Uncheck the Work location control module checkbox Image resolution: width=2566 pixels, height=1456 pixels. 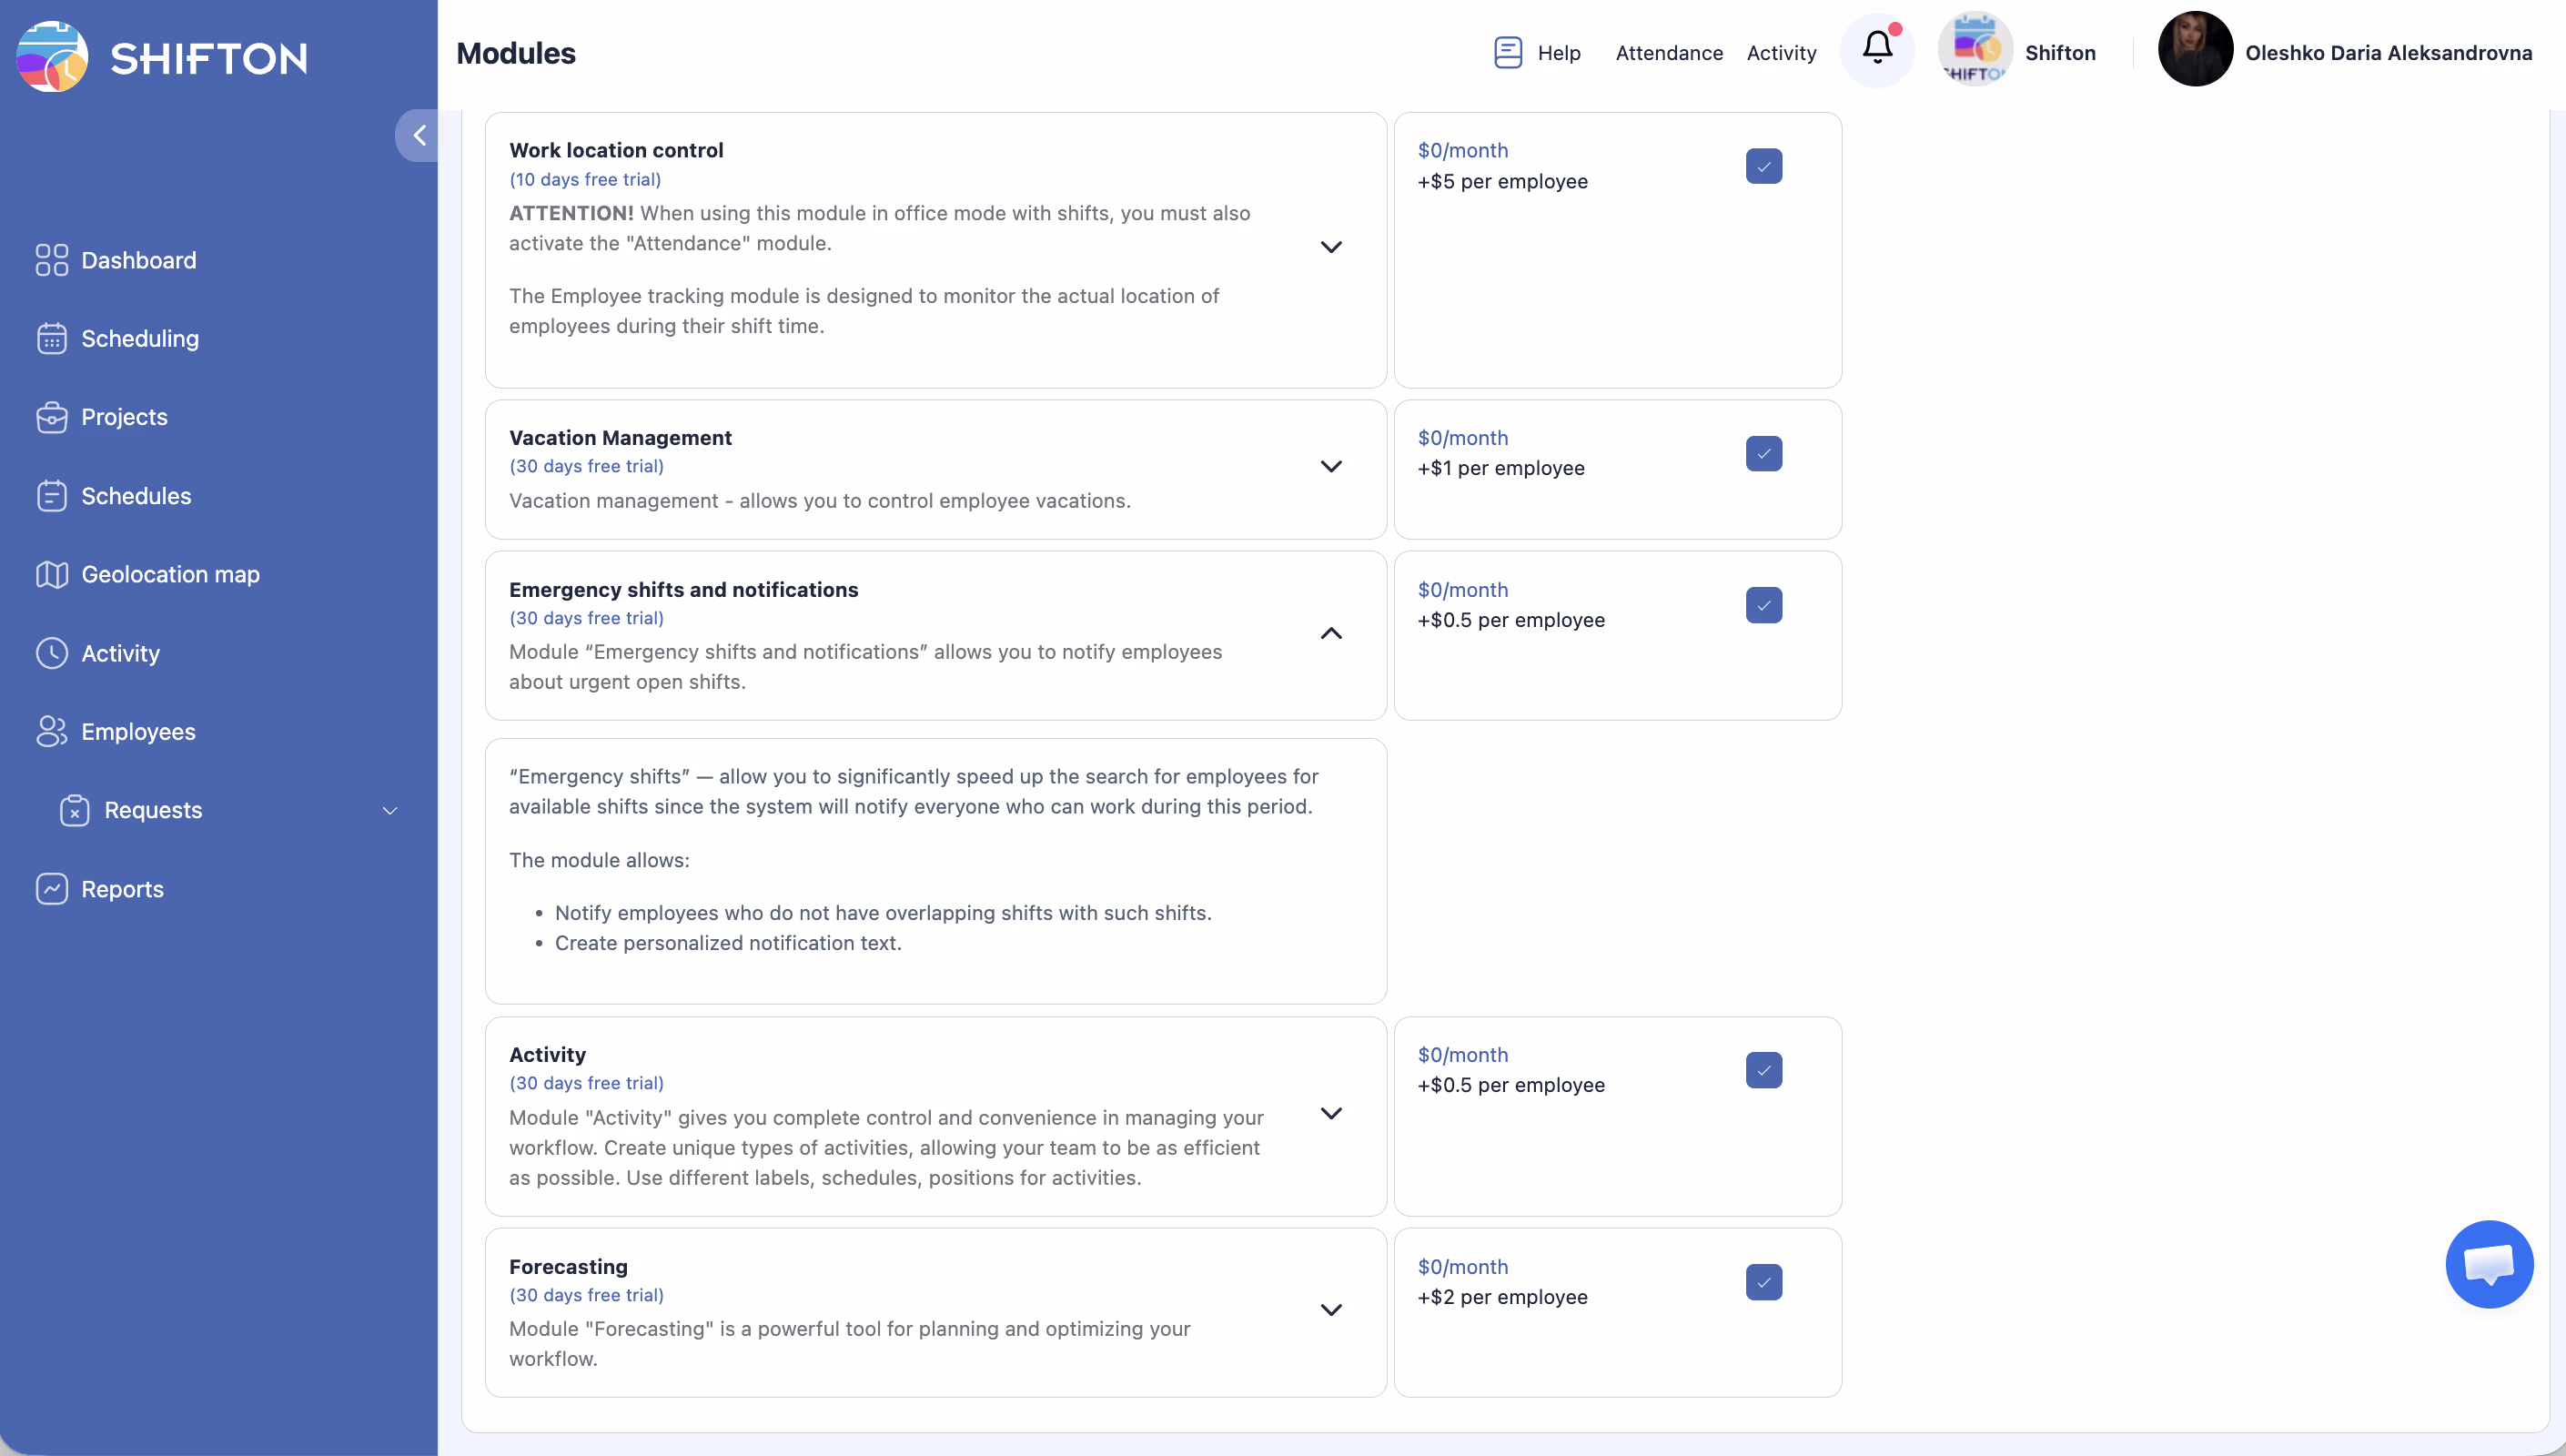pyautogui.click(x=1763, y=166)
